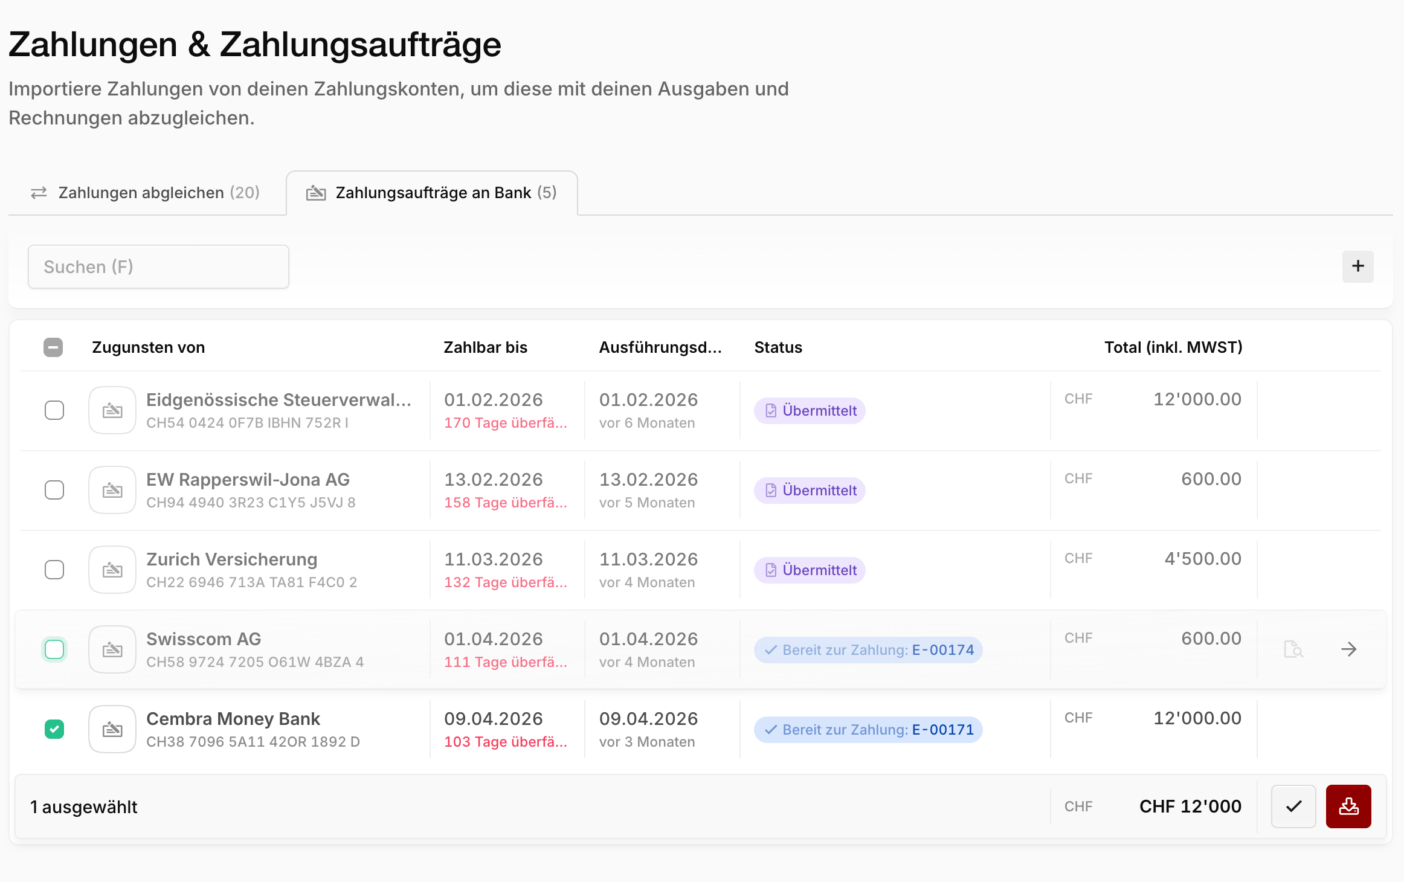Click IBAN CH58 9724 7205 O61W 4BZA 4
1404x882 pixels.
pyautogui.click(x=255, y=662)
